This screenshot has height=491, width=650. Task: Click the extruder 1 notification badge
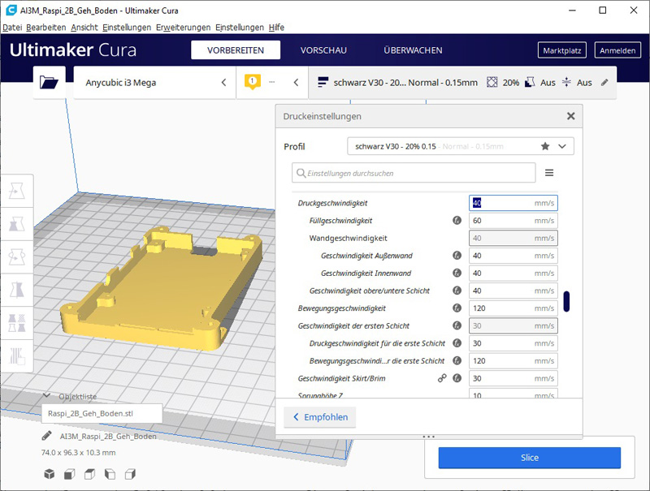click(x=253, y=81)
